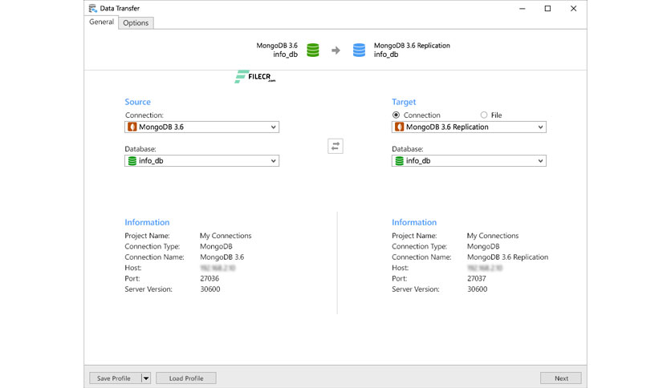This screenshot has width=671, height=388.
Task: Select the File radio button under Target
Action: point(483,115)
